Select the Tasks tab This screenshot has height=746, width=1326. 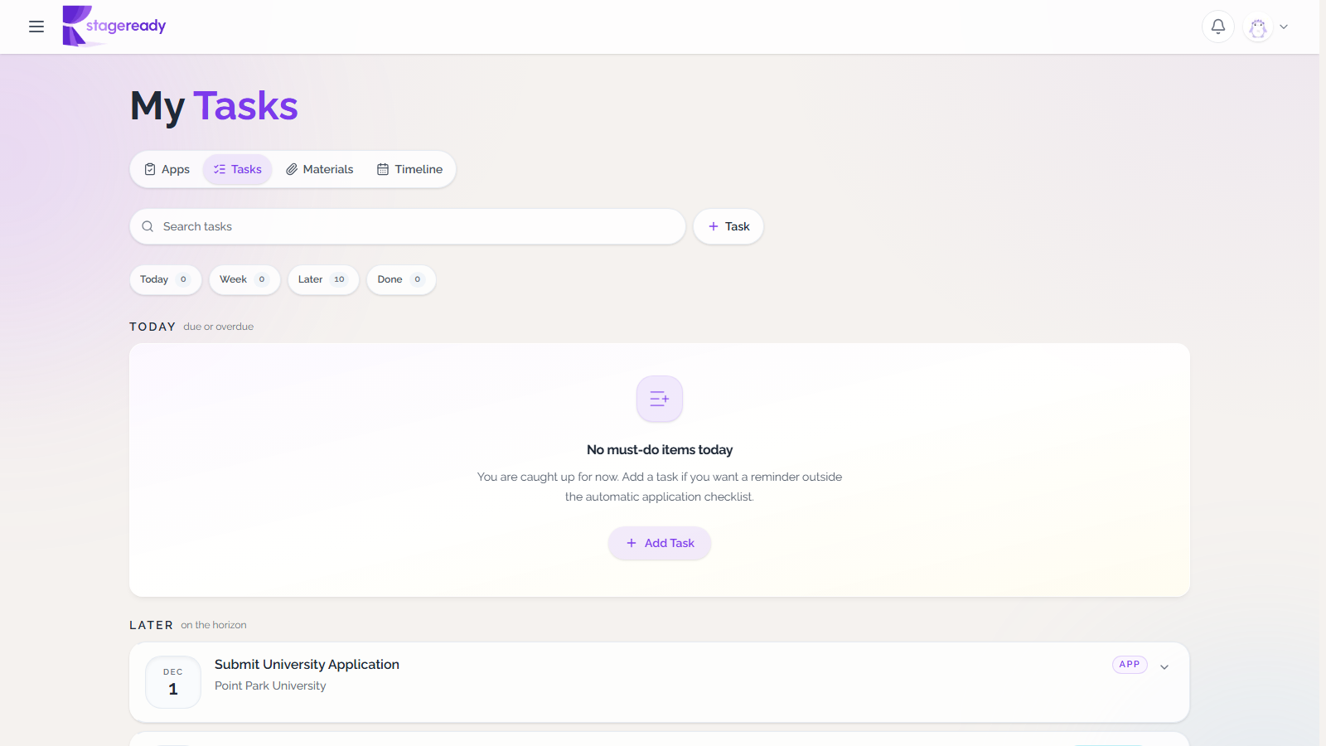pyautogui.click(x=238, y=169)
